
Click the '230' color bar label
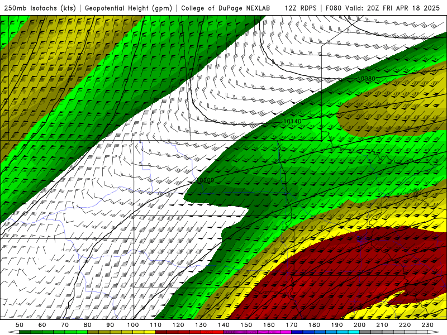[428, 325]
